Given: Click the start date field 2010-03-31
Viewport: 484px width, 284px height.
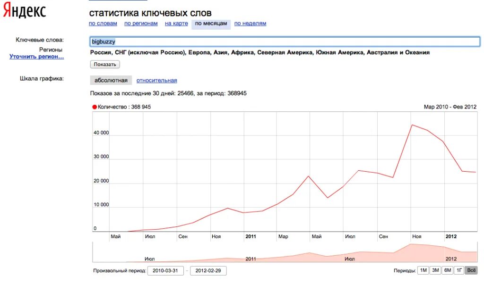Looking at the screenshot, I should [165, 271].
